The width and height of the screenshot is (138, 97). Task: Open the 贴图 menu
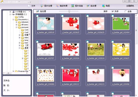[106, 6]
